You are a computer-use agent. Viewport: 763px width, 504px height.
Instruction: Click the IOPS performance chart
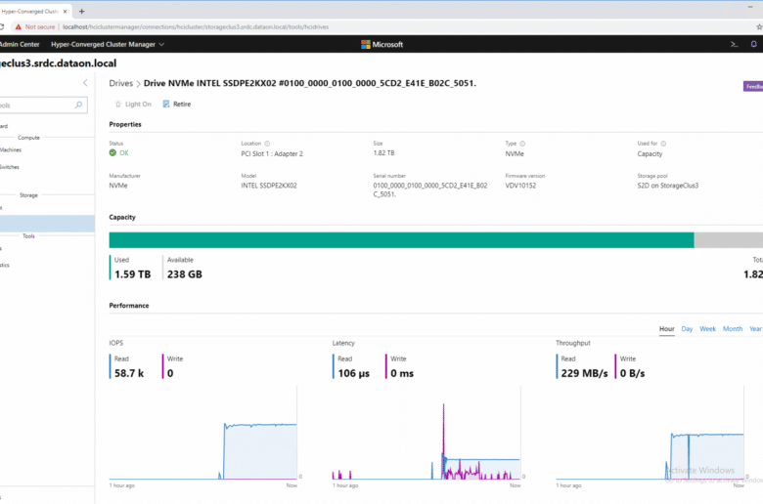click(x=202, y=433)
